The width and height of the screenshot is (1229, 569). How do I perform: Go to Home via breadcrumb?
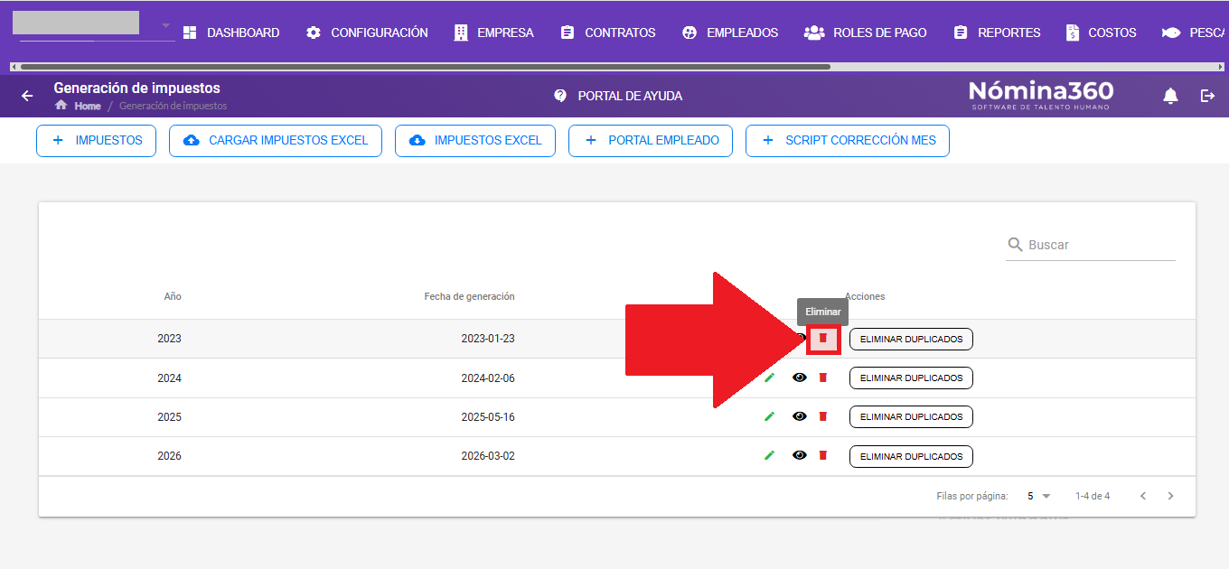click(x=78, y=106)
